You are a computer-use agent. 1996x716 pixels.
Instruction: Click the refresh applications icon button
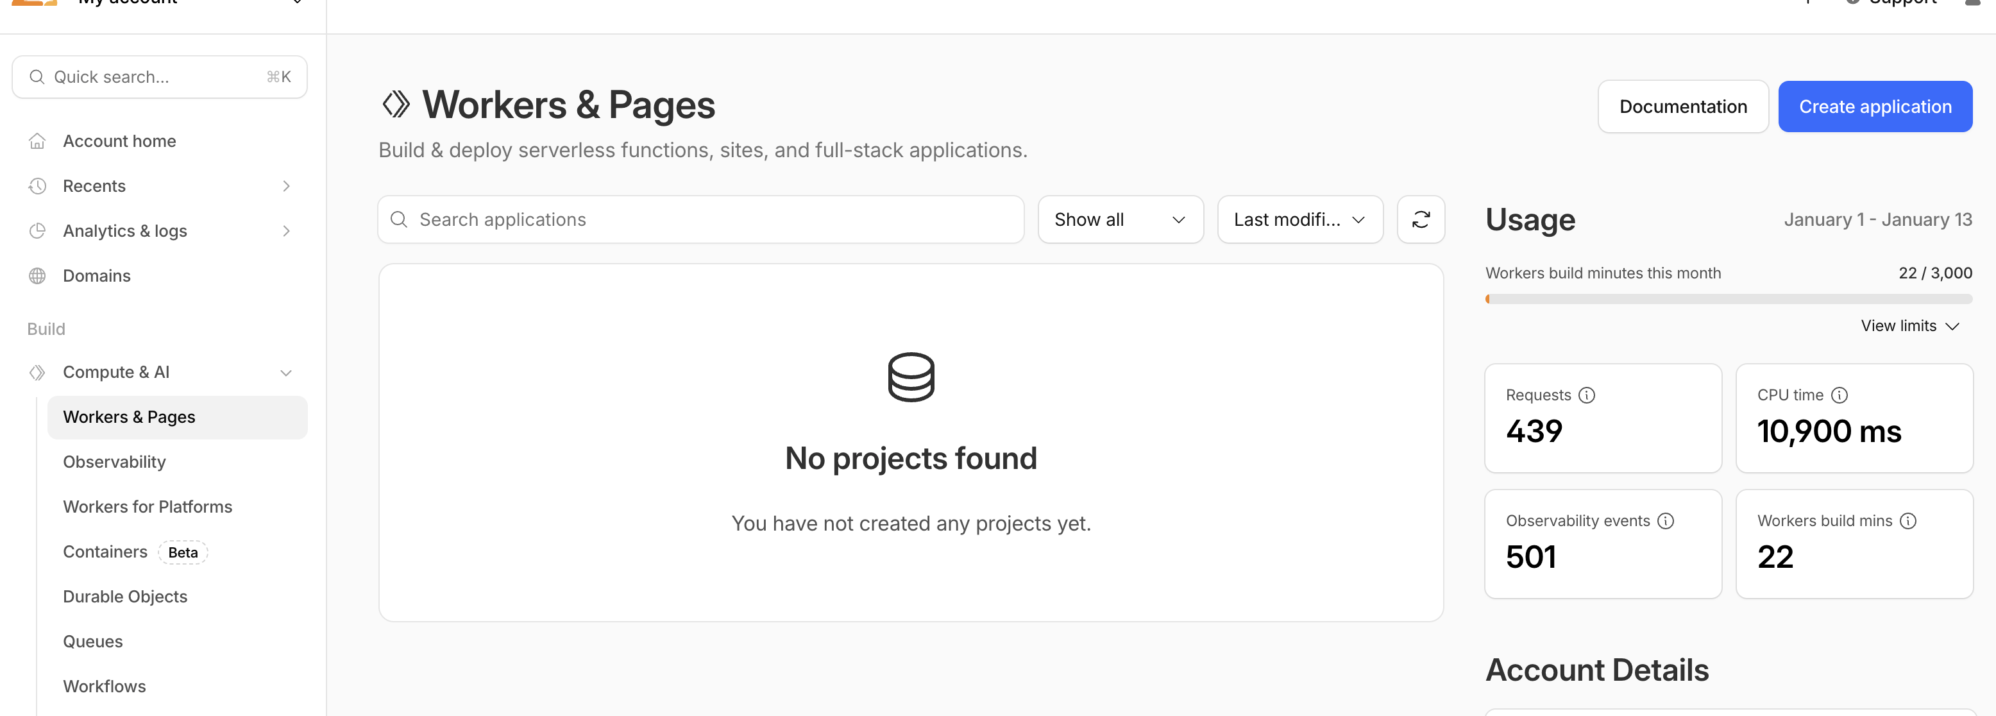pos(1420,219)
